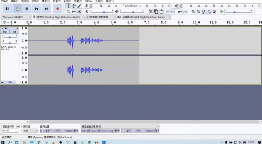Select the Envelope tool
The height and width of the screenshot is (144, 262).
74,6
